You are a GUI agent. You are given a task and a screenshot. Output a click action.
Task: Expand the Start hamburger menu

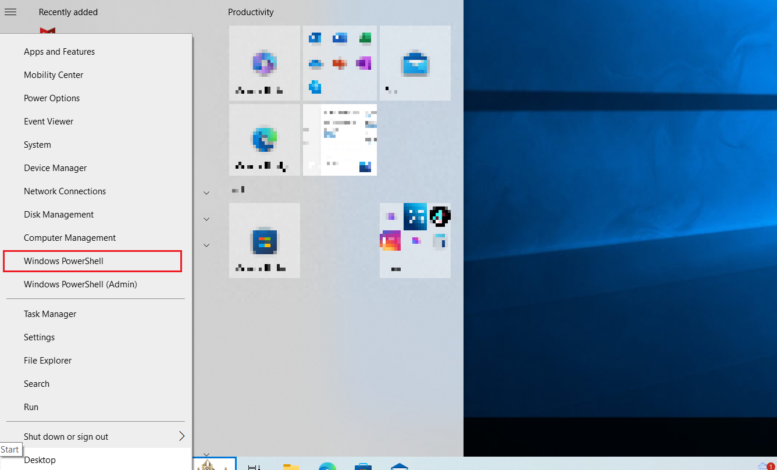[10, 12]
